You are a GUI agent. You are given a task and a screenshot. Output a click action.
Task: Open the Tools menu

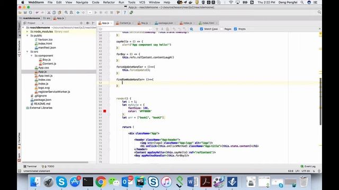[x=131, y=2]
